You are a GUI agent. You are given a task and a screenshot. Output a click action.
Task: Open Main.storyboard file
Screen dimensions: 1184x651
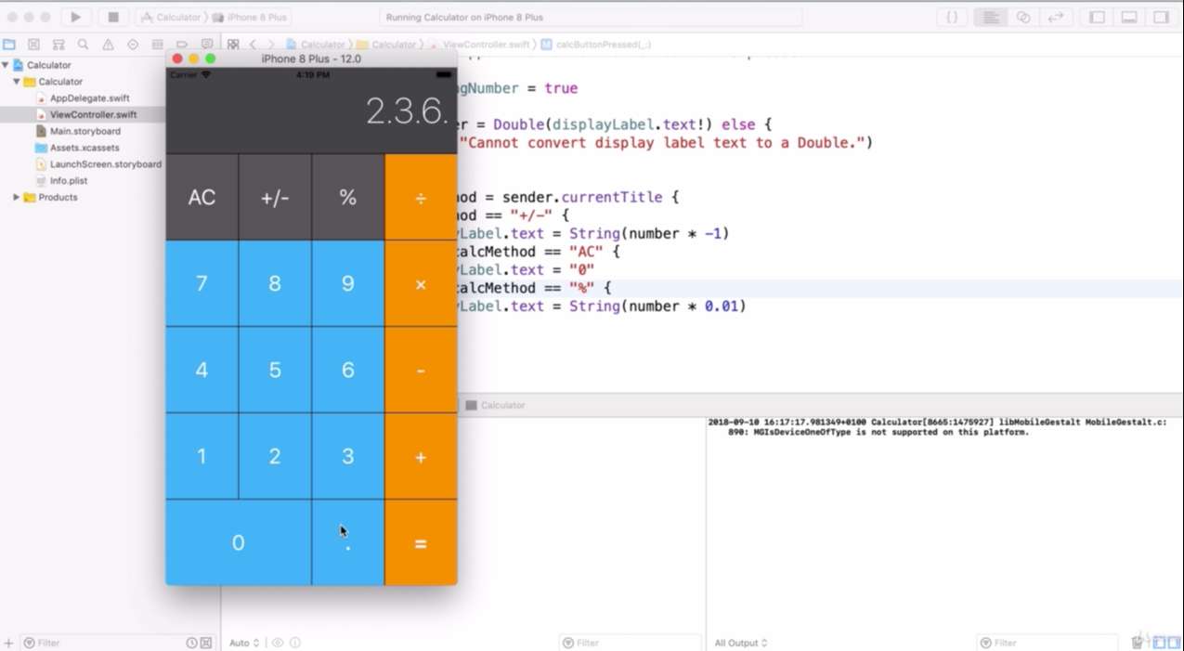[x=85, y=131]
